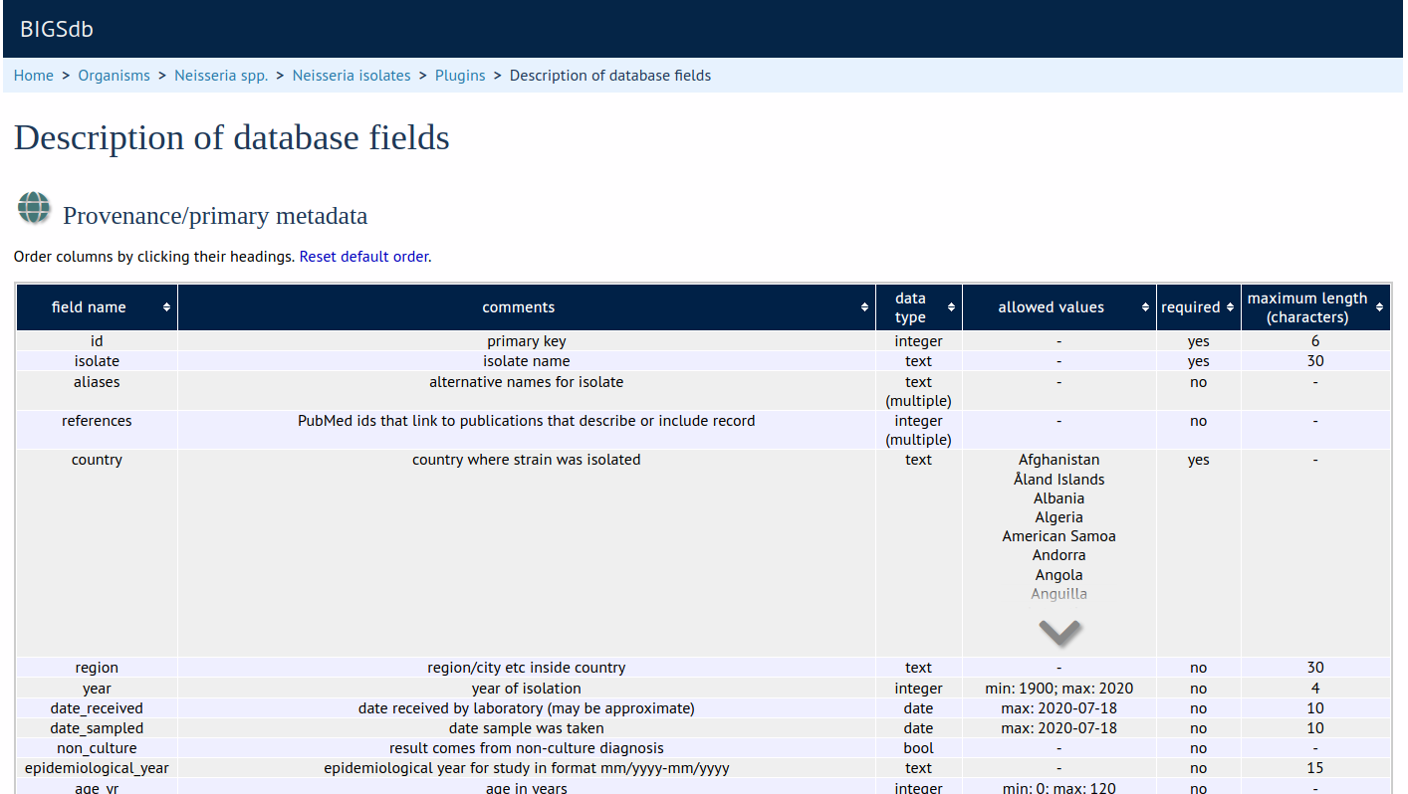The width and height of the screenshot is (1408, 794).
Task: Open Neisseria isolates breadcrumb link
Action: tap(352, 76)
